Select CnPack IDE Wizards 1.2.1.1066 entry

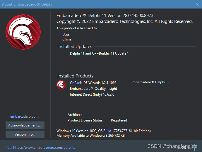(93, 83)
